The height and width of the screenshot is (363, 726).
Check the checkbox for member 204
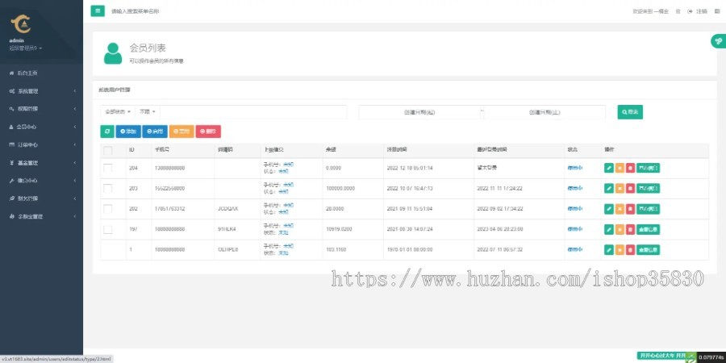click(108, 168)
